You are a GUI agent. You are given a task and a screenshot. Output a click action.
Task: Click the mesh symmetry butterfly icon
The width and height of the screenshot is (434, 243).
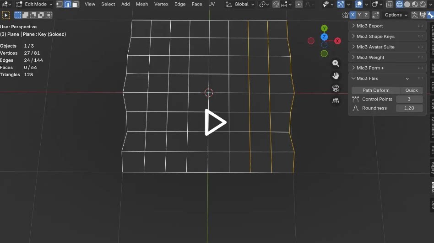coord(345,15)
